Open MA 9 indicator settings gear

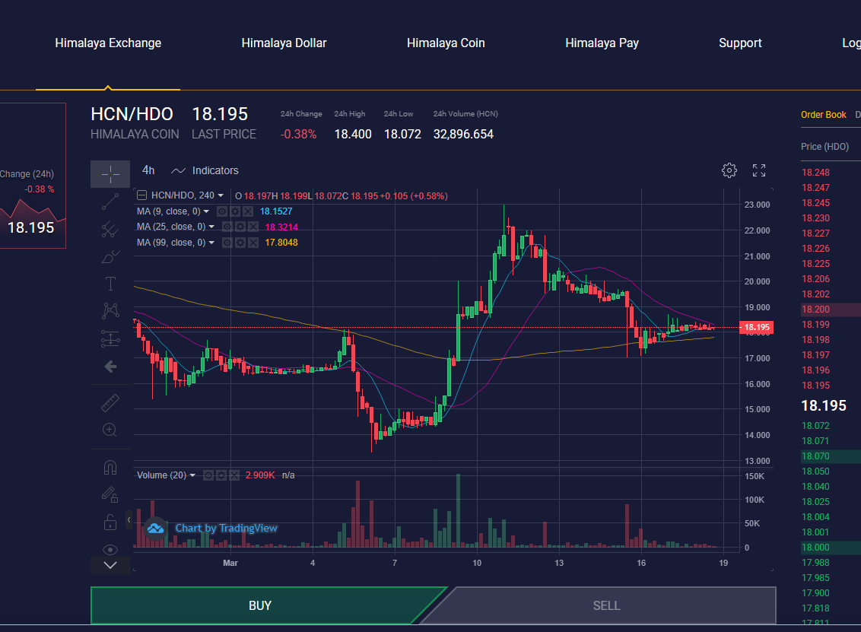[235, 211]
